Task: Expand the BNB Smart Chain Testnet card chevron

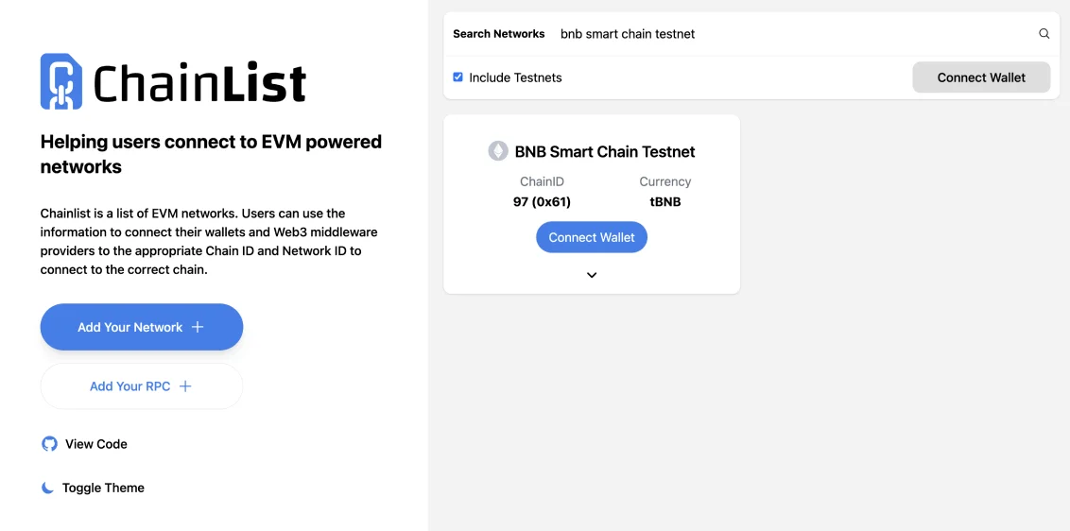Action: coord(592,275)
